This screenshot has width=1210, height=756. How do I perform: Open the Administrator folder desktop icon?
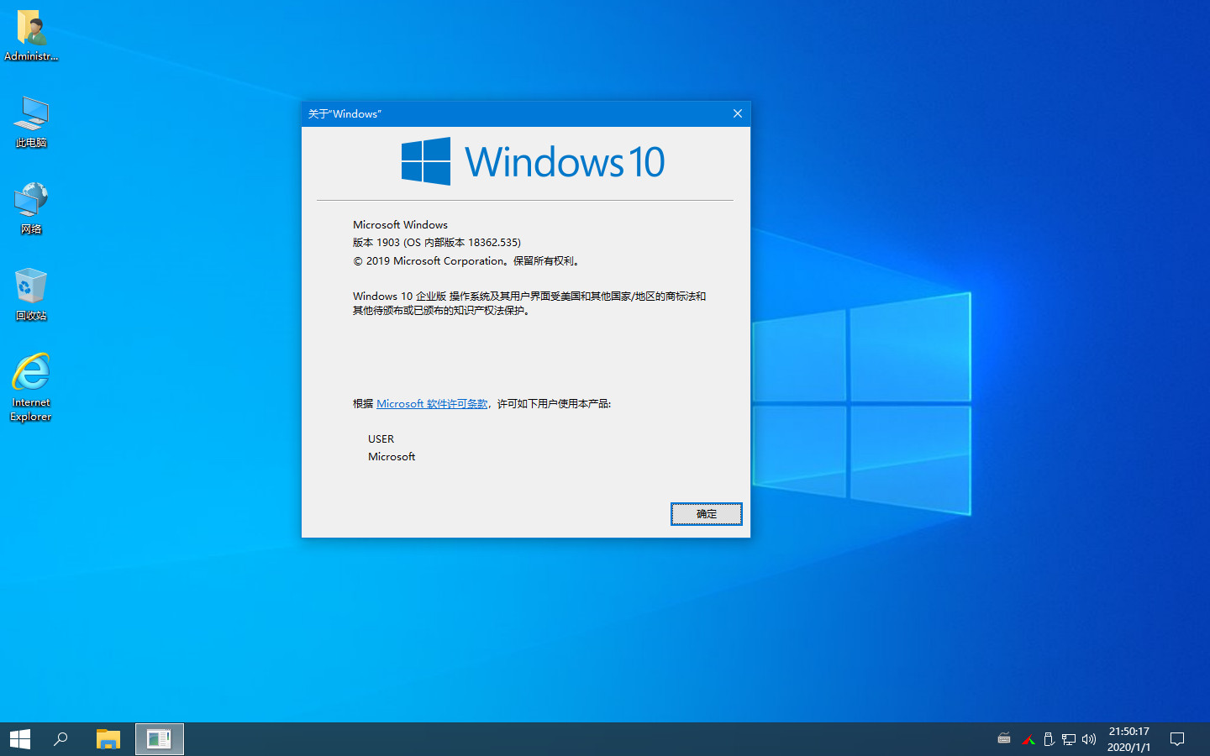click(x=31, y=35)
